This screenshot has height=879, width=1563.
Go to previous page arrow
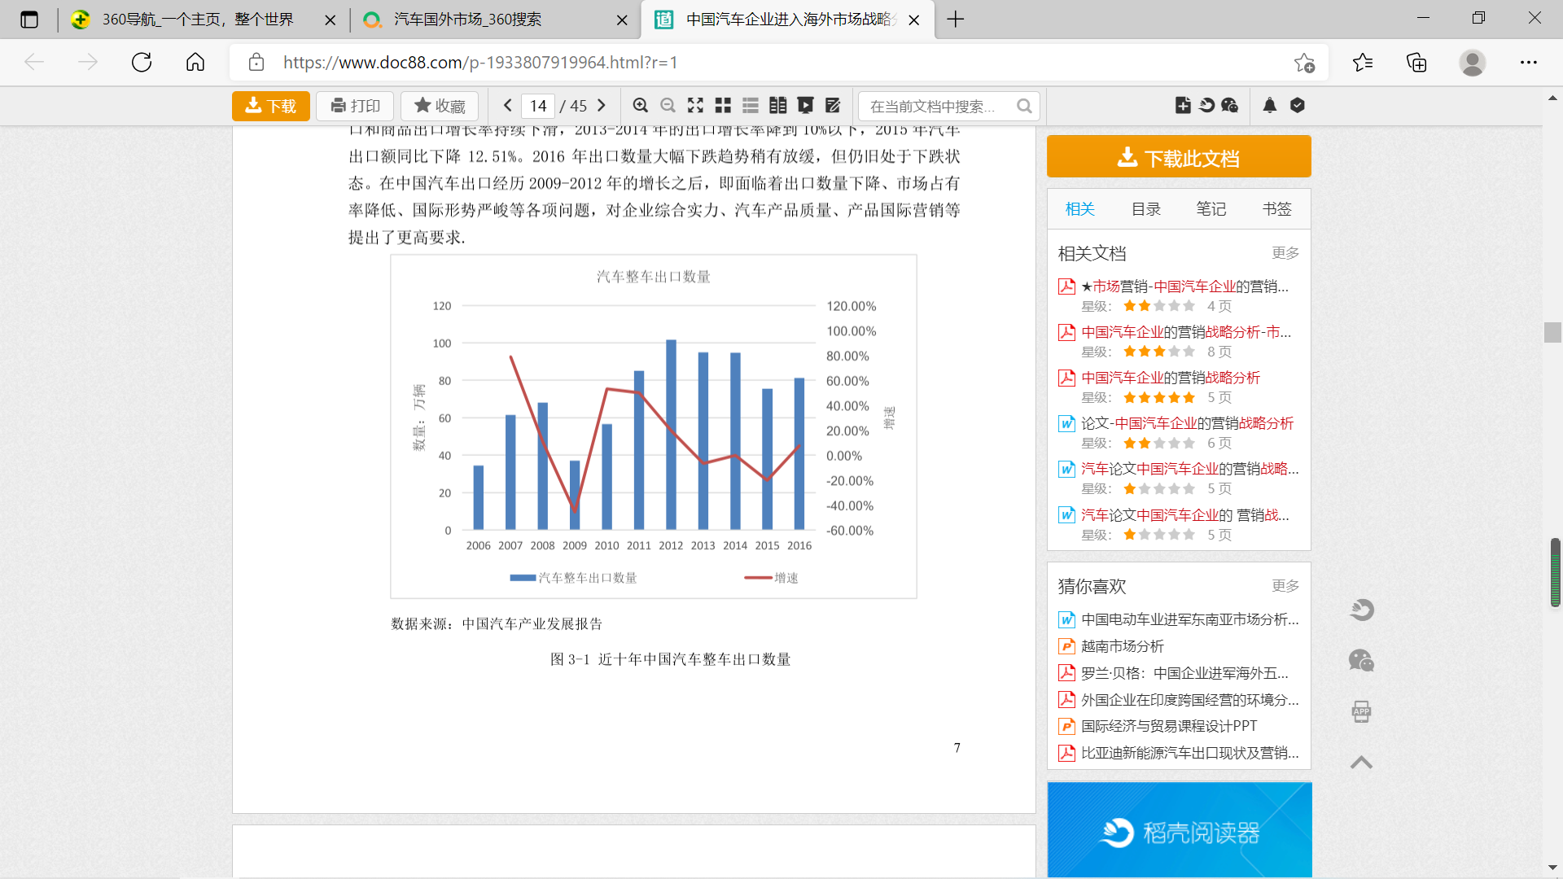[508, 106]
